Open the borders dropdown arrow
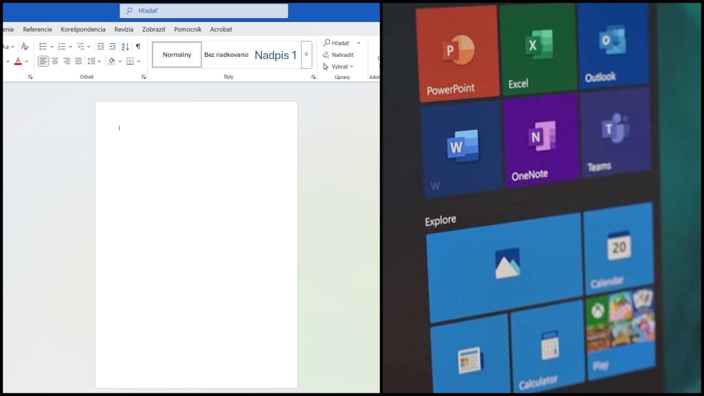 coord(139,61)
